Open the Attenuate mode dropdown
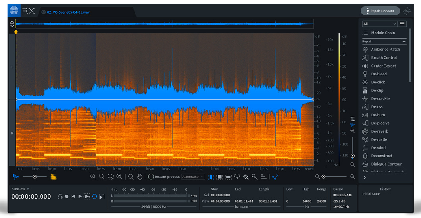The width and height of the screenshot is (421, 218). click(193, 177)
